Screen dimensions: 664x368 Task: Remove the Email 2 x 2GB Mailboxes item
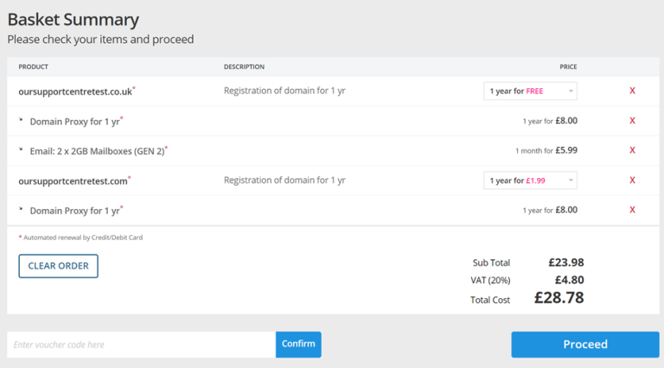click(632, 150)
